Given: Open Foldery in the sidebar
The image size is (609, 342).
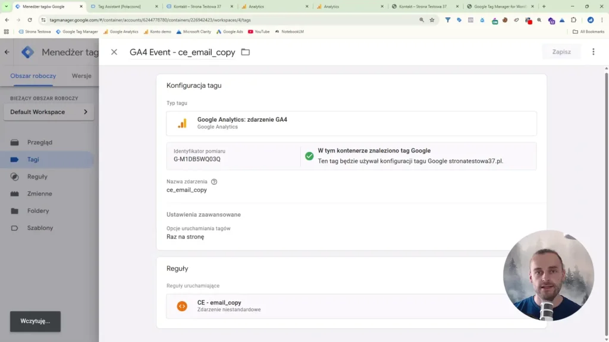Looking at the screenshot, I should click(38, 211).
